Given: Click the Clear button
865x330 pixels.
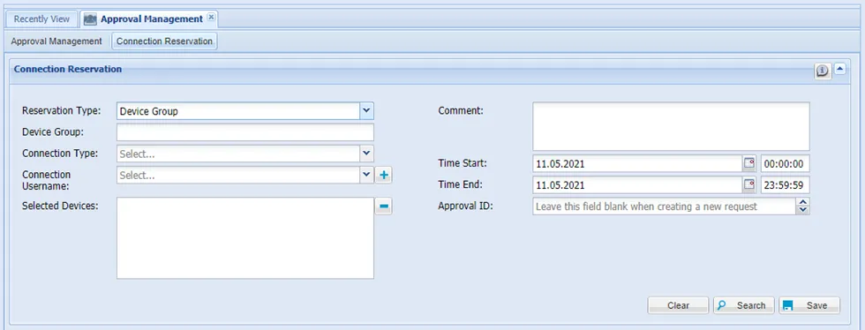Looking at the screenshot, I should click(678, 305).
